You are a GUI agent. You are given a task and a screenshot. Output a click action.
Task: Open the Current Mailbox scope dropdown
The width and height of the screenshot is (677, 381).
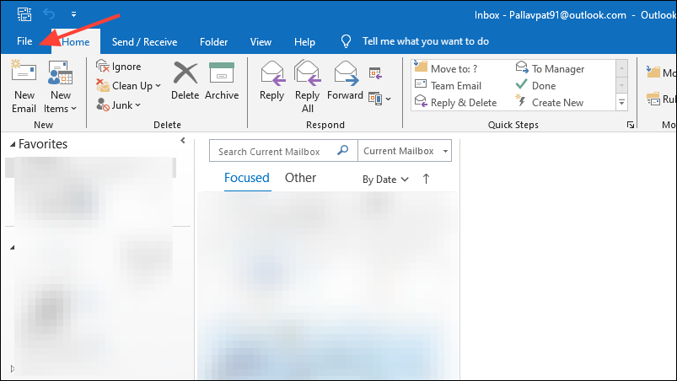(x=405, y=151)
